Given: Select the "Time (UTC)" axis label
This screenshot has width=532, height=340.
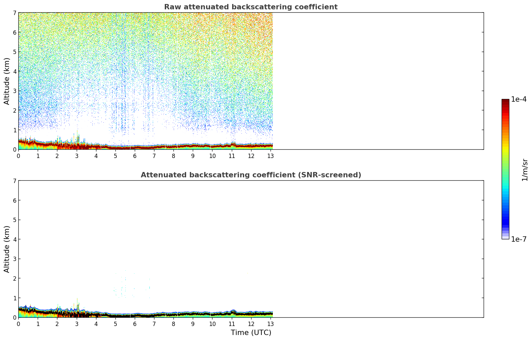Looking at the screenshot, I should 251,333.
